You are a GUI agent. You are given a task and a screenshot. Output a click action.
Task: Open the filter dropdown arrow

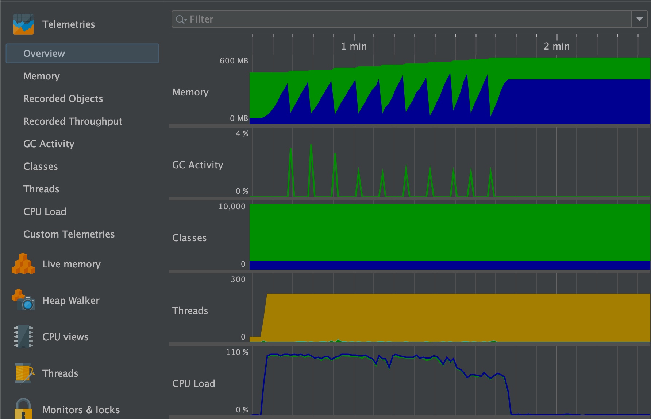[640, 19]
